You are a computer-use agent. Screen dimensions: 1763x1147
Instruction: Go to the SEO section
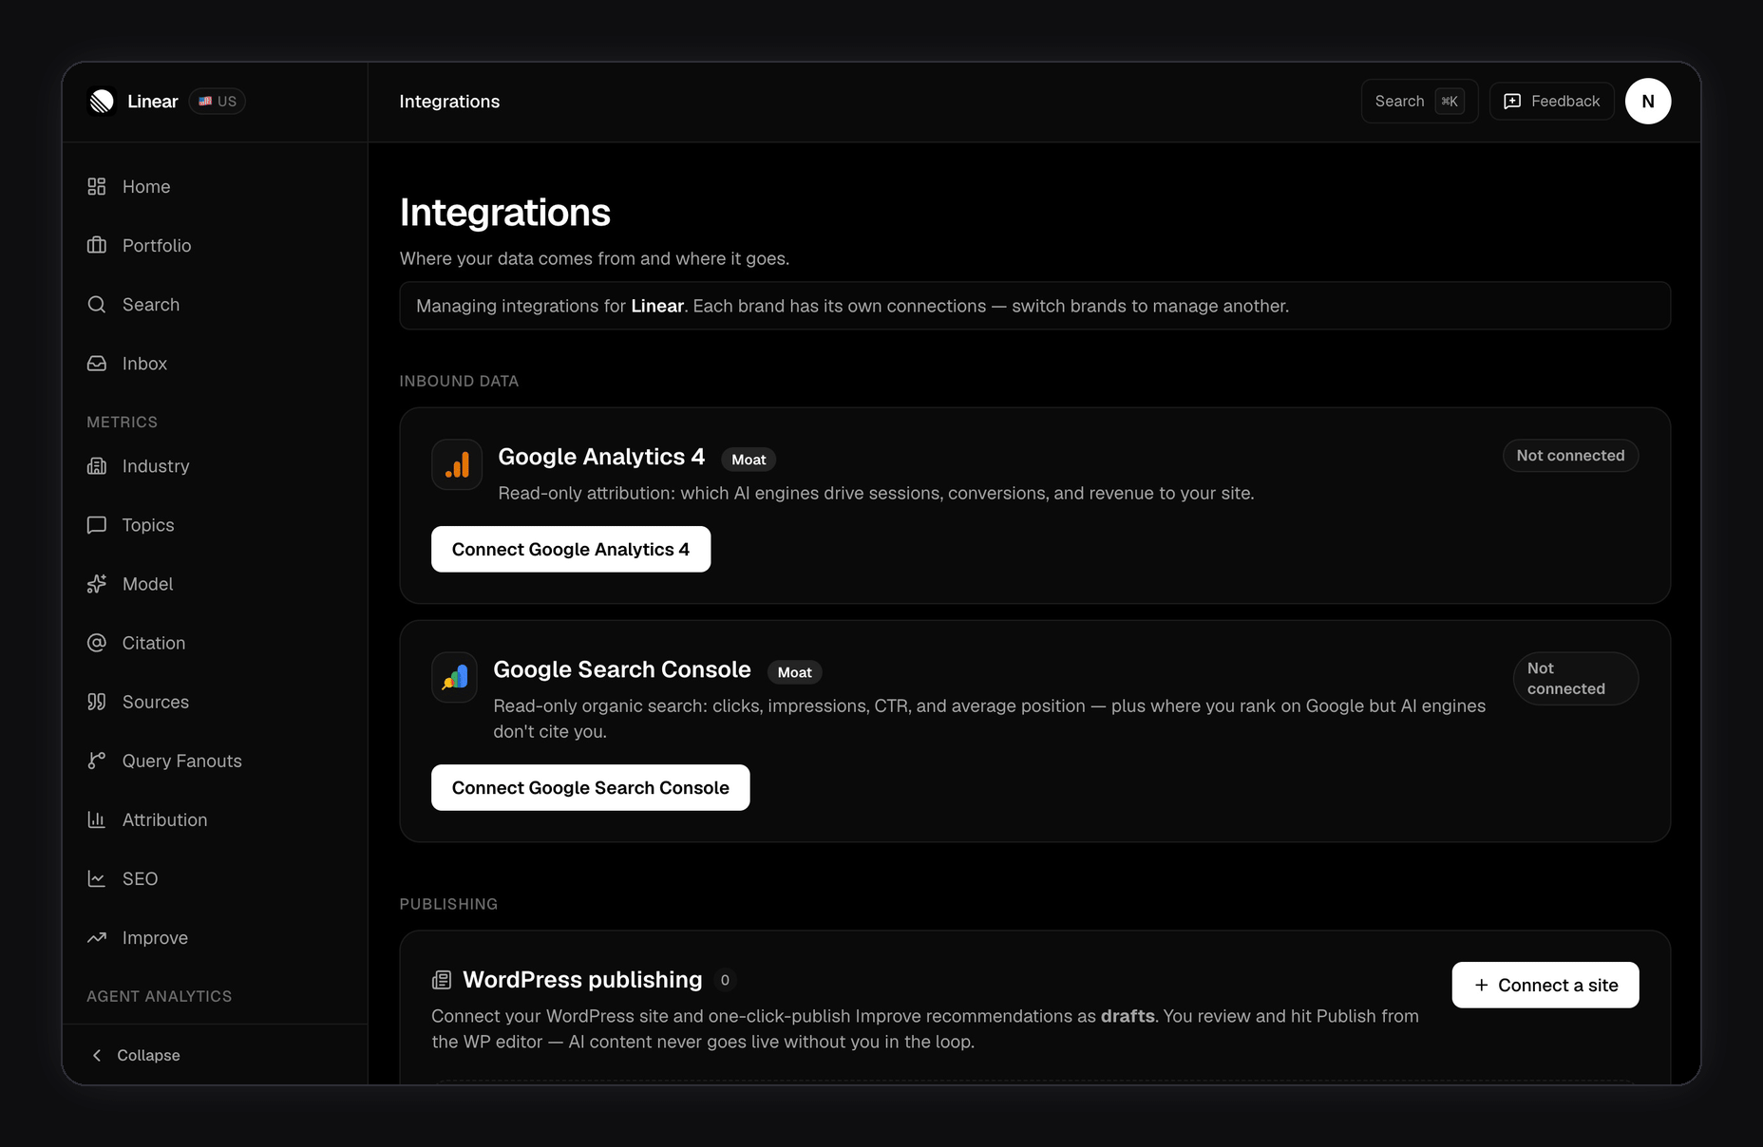[215, 878]
